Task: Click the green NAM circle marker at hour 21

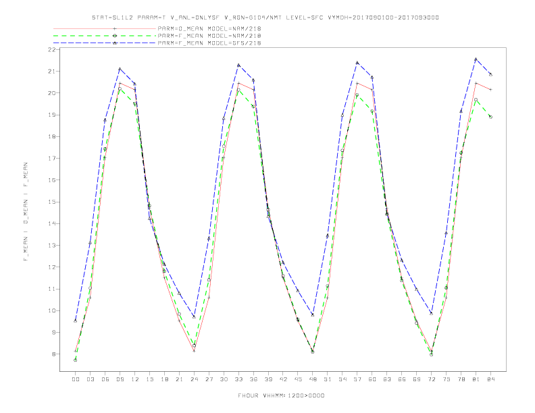Action: tap(179, 314)
